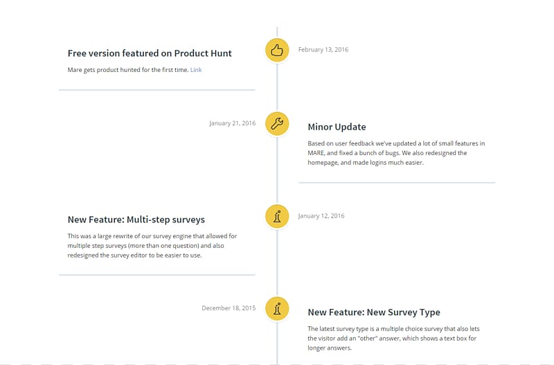The image size is (554, 365).
Task: Click the vertical timeline line between thumbs-up and wrench
Action: pos(277,87)
